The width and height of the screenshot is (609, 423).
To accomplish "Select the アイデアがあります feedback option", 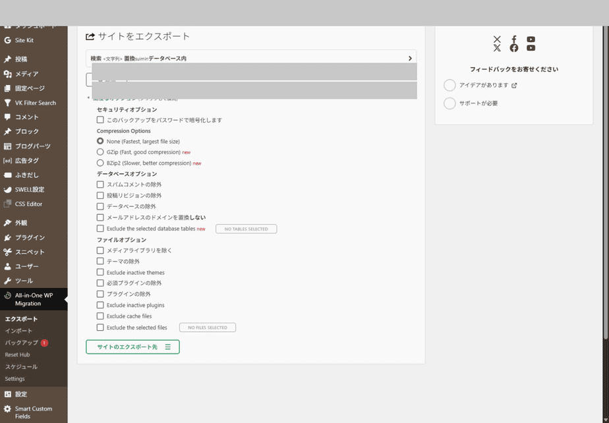I will click(449, 85).
